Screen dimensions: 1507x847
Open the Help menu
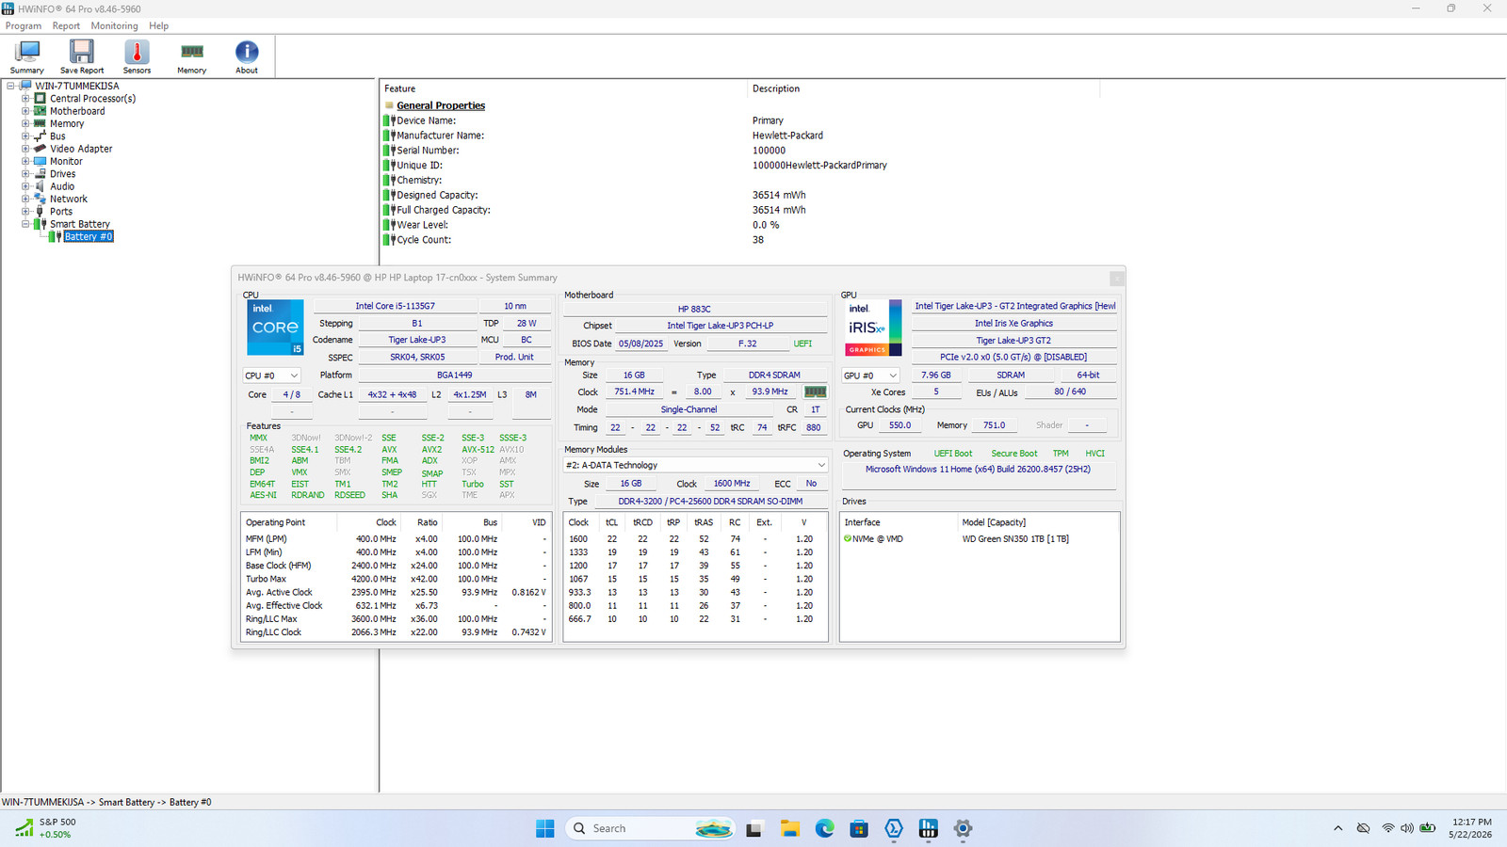[159, 25]
